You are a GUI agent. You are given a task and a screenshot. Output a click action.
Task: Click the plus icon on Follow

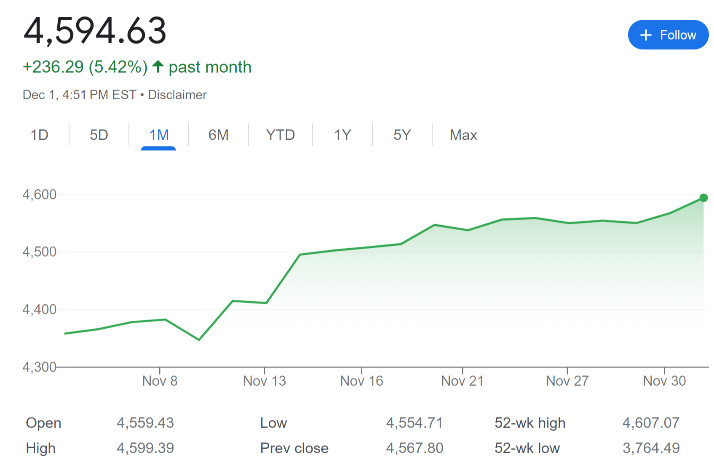tap(646, 35)
